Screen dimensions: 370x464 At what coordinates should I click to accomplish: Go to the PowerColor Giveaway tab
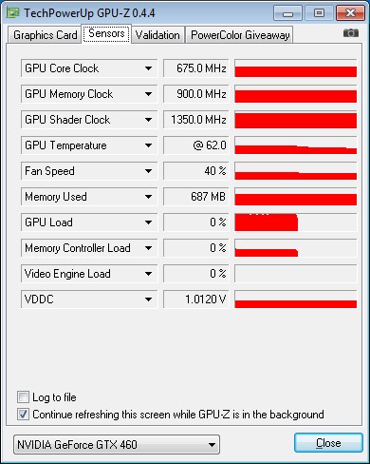(240, 35)
